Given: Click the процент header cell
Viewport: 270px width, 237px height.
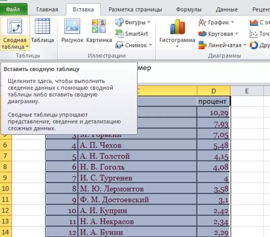Looking at the screenshot, I should 213,101.
